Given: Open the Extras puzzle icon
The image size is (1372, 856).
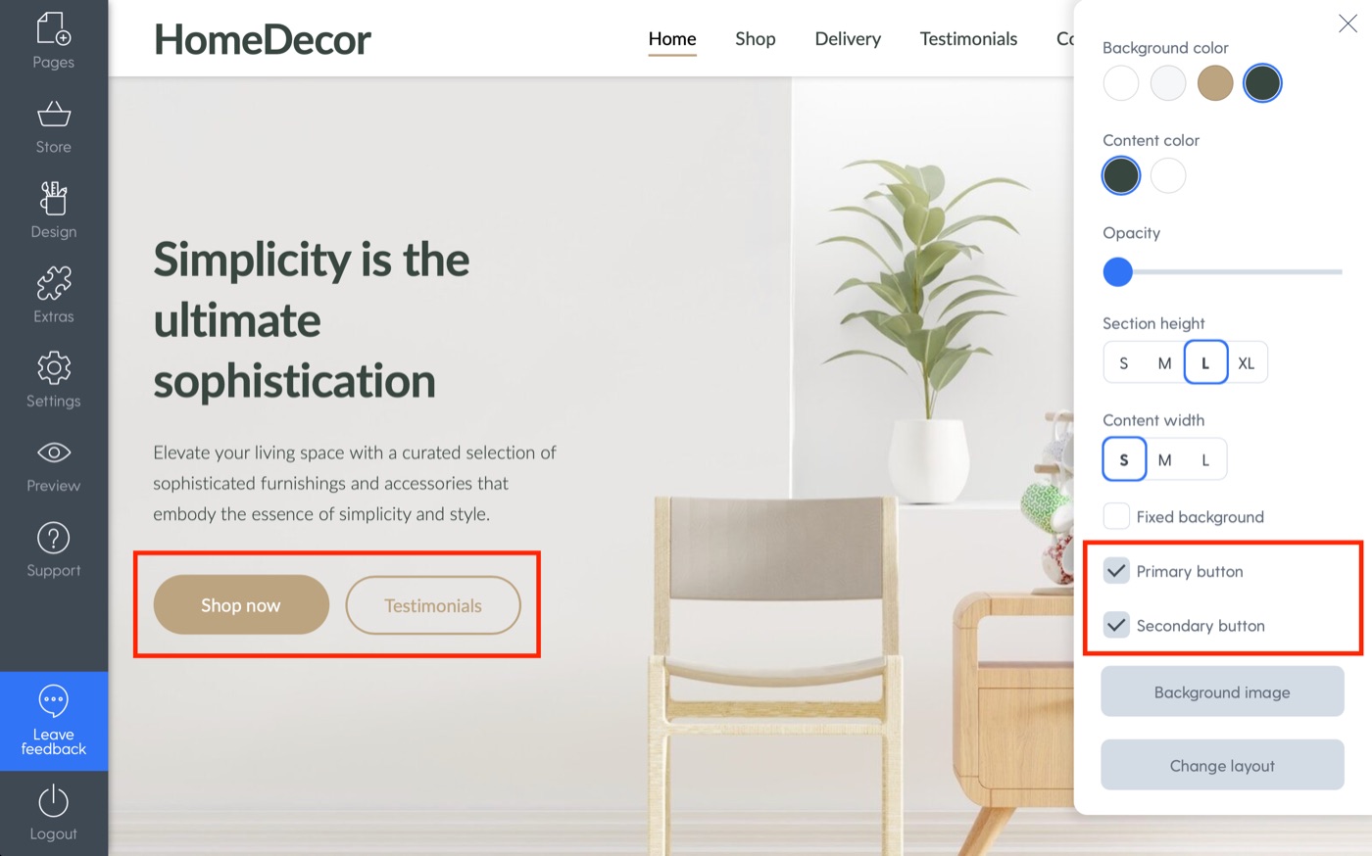Looking at the screenshot, I should pyautogui.click(x=54, y=283).
